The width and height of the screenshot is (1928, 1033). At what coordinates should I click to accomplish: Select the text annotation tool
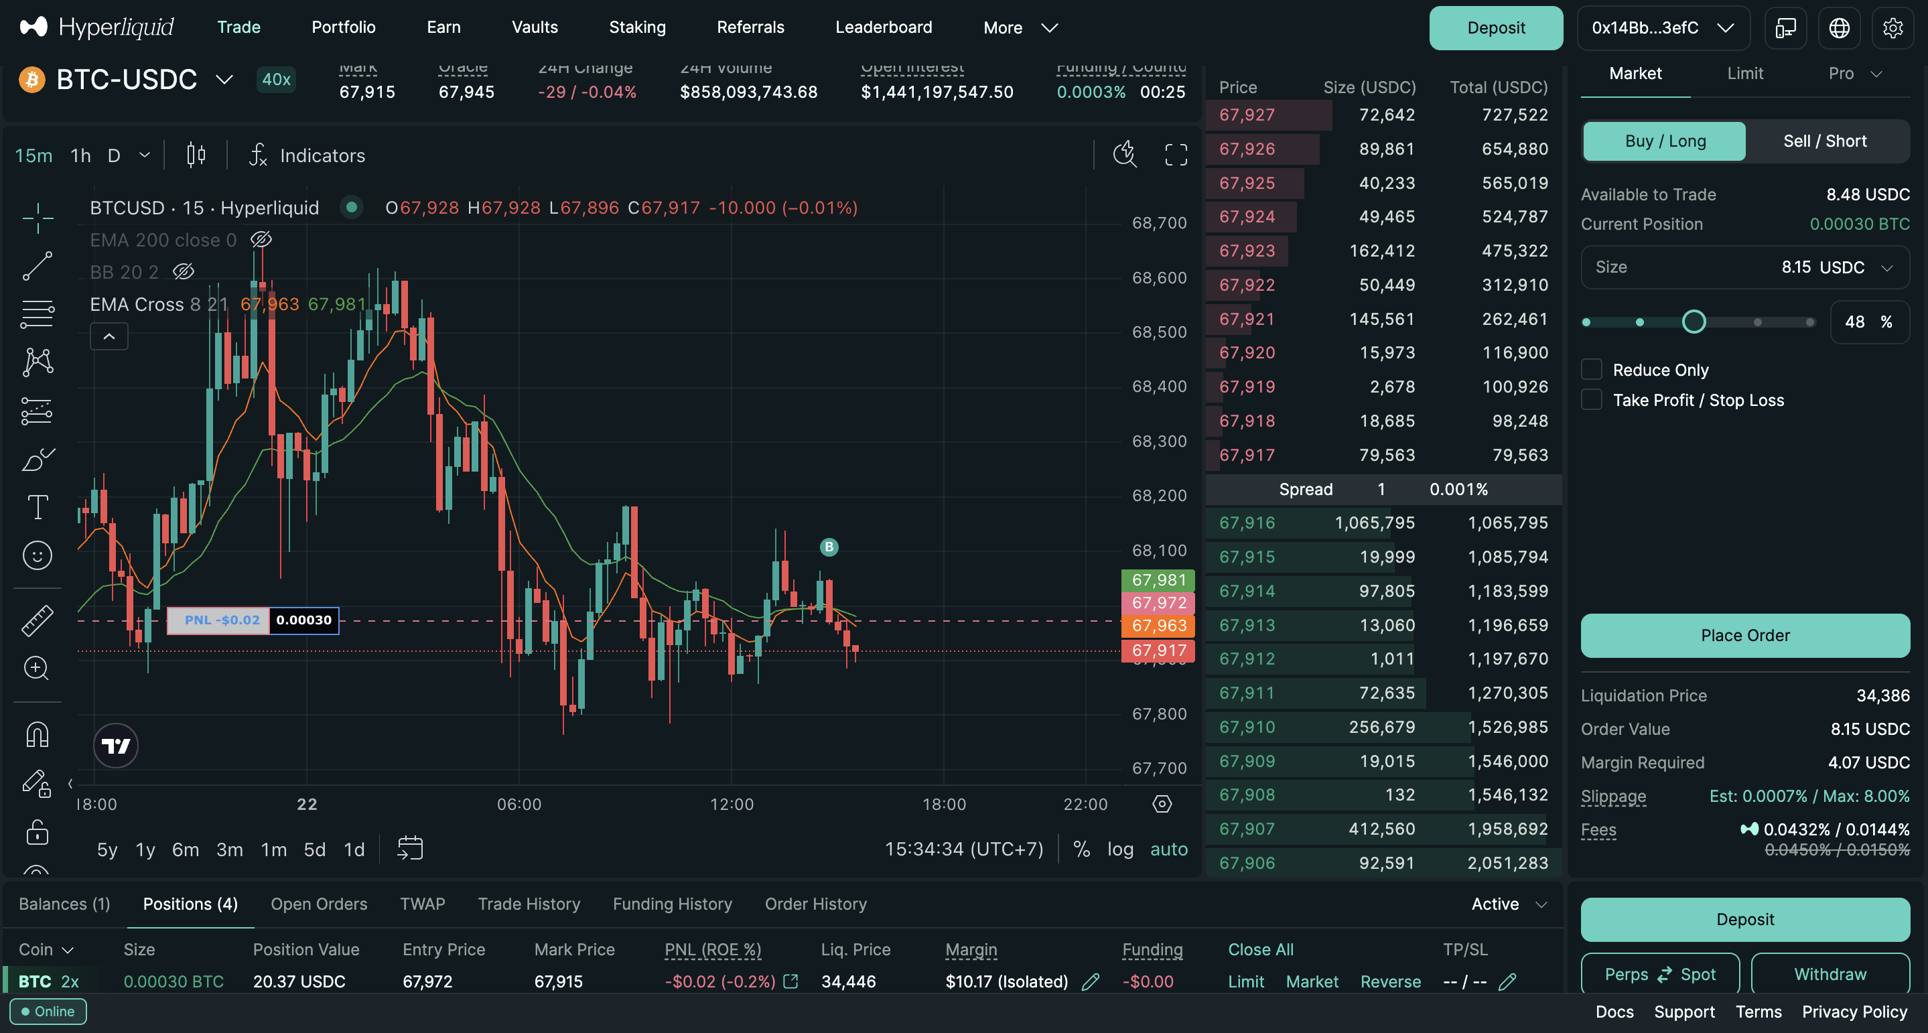(37, 506)
